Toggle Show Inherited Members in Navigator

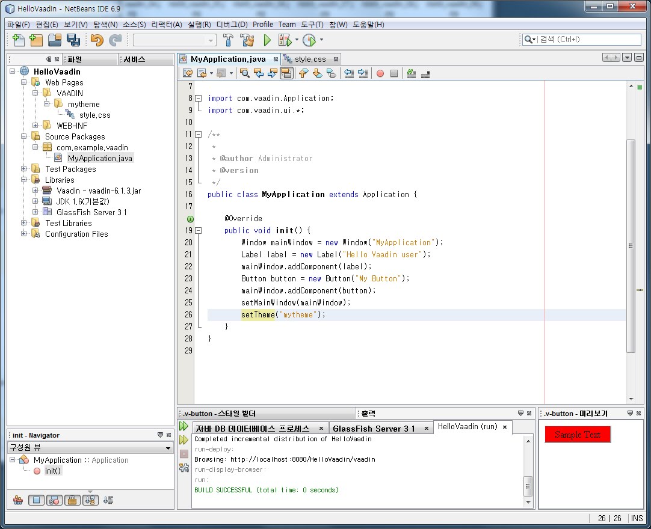pyautogui.click(x=18, y=500)
